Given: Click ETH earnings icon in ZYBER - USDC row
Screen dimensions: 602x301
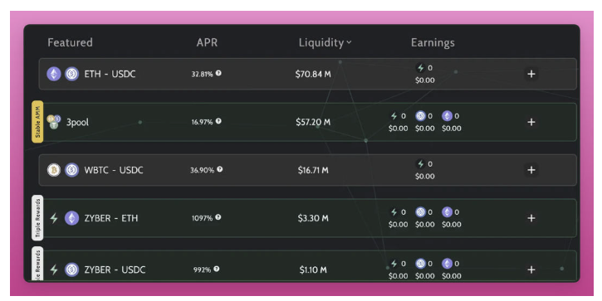Looking at the screenshot, I should (x=447, y=264).
